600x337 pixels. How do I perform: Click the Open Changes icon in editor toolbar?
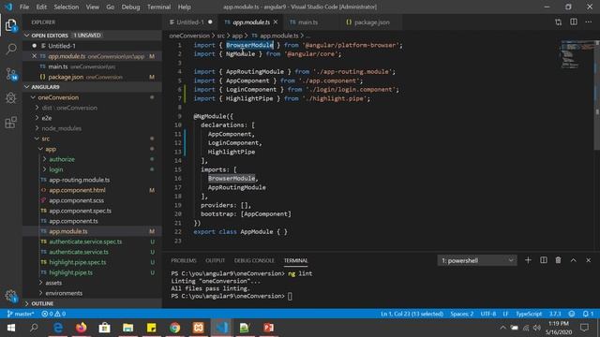[559, 22]
